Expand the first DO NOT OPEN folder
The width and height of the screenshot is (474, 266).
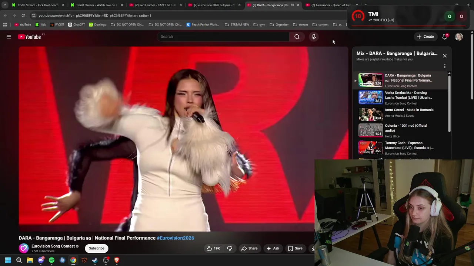click(x=127, y=25)
